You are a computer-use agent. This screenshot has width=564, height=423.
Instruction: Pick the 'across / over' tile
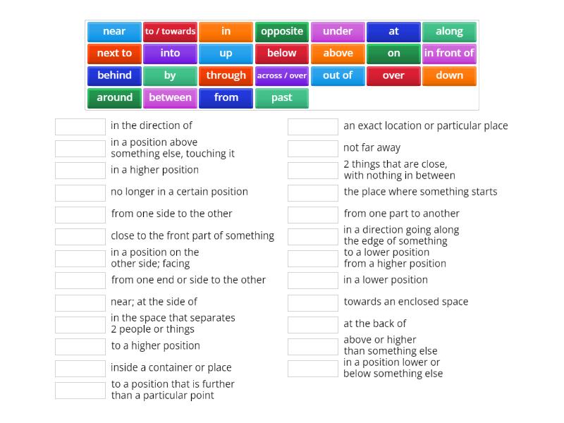pyautogui.click(x=282, y=76)
